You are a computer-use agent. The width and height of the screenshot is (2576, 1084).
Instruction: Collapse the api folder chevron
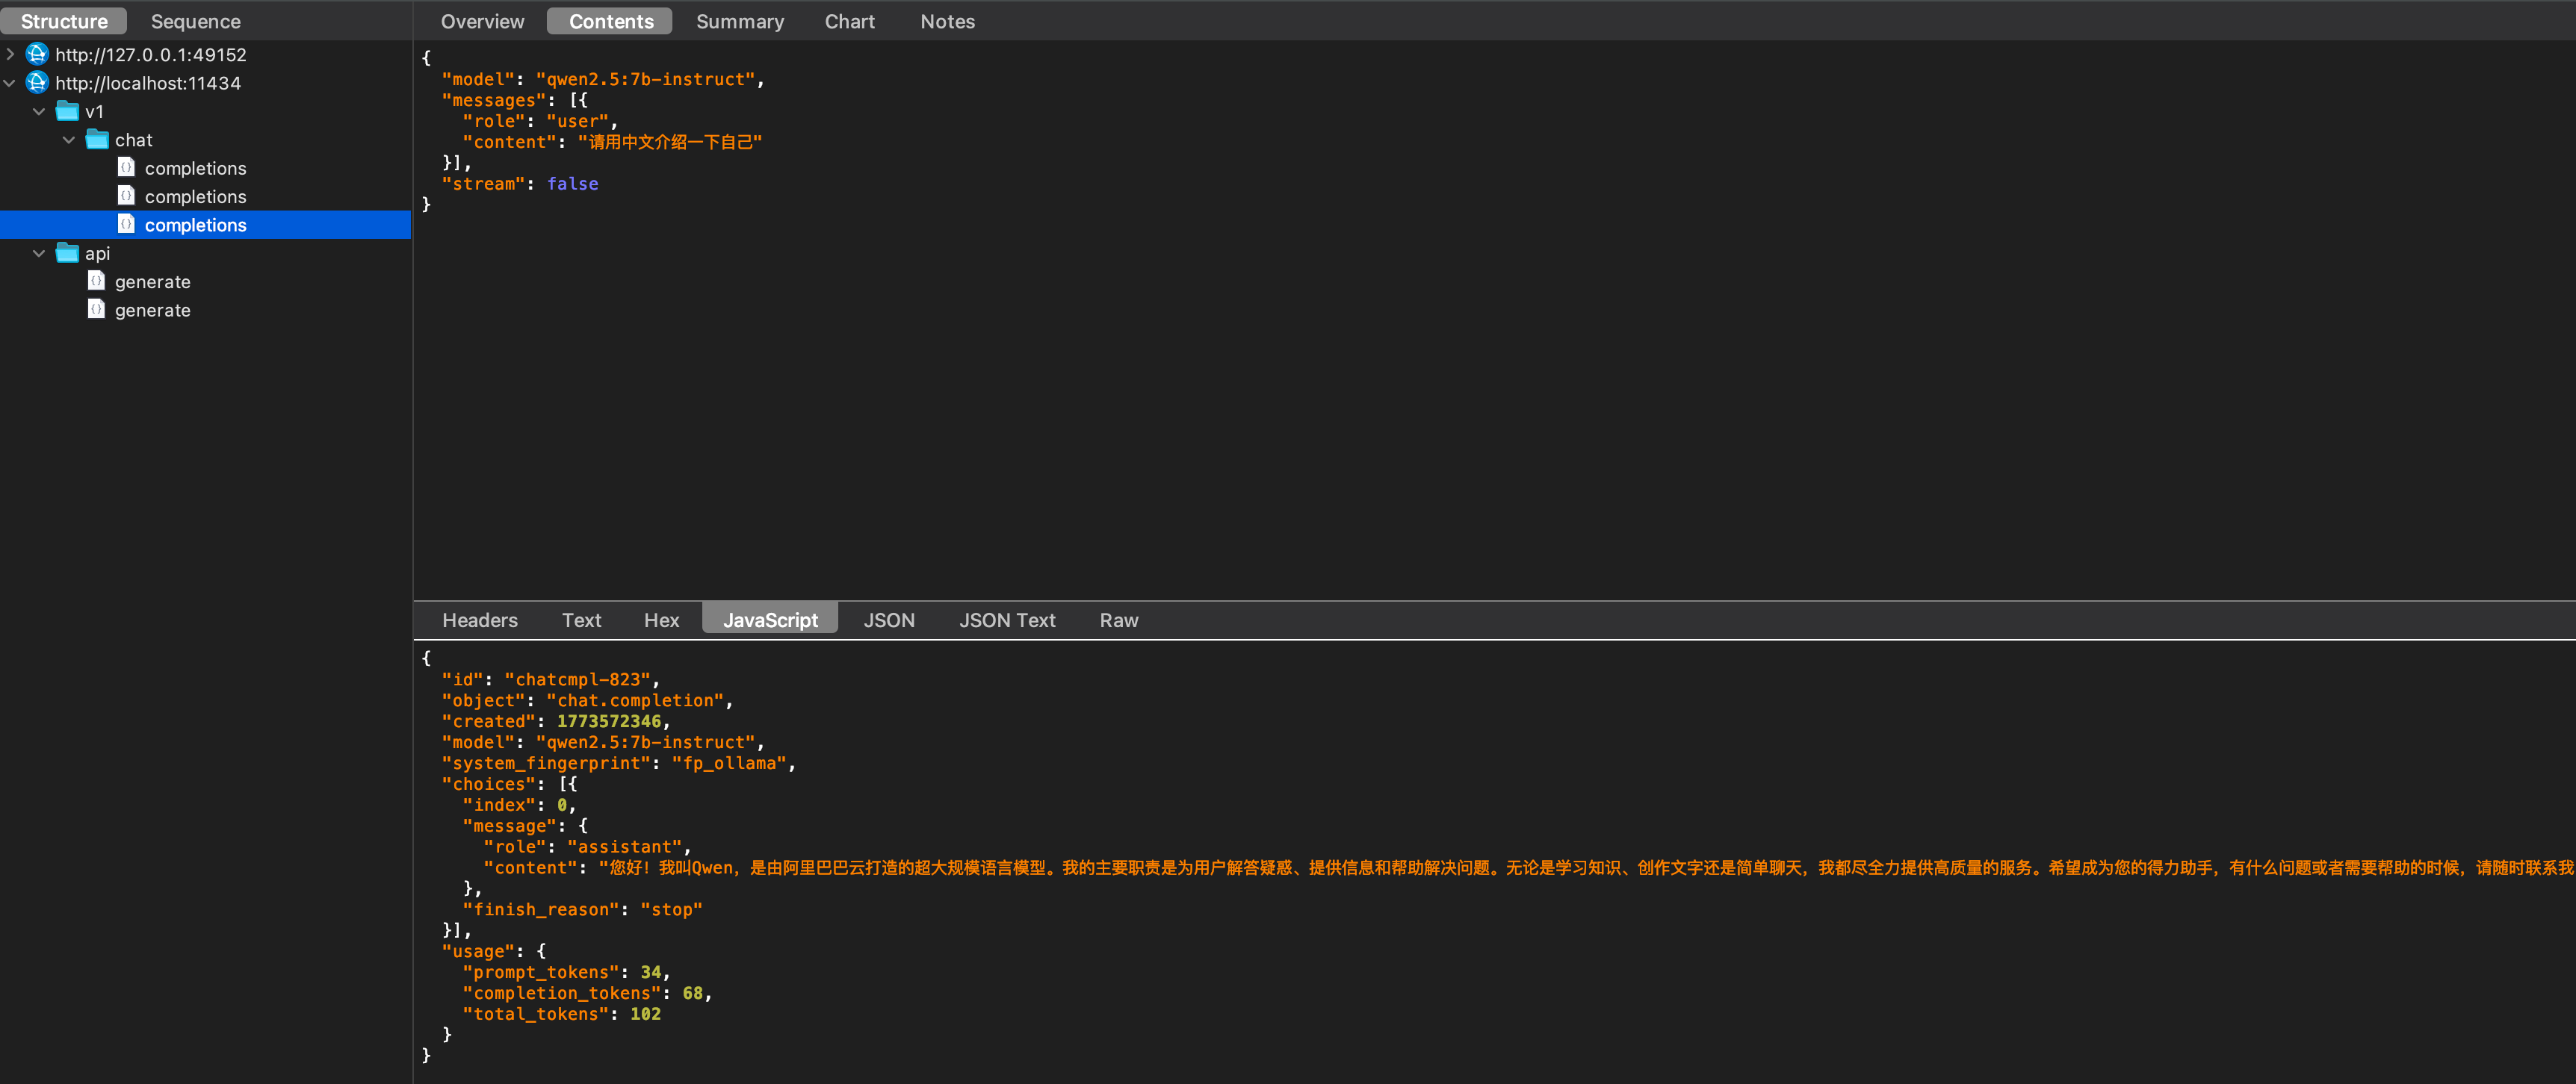click(39, 253)
